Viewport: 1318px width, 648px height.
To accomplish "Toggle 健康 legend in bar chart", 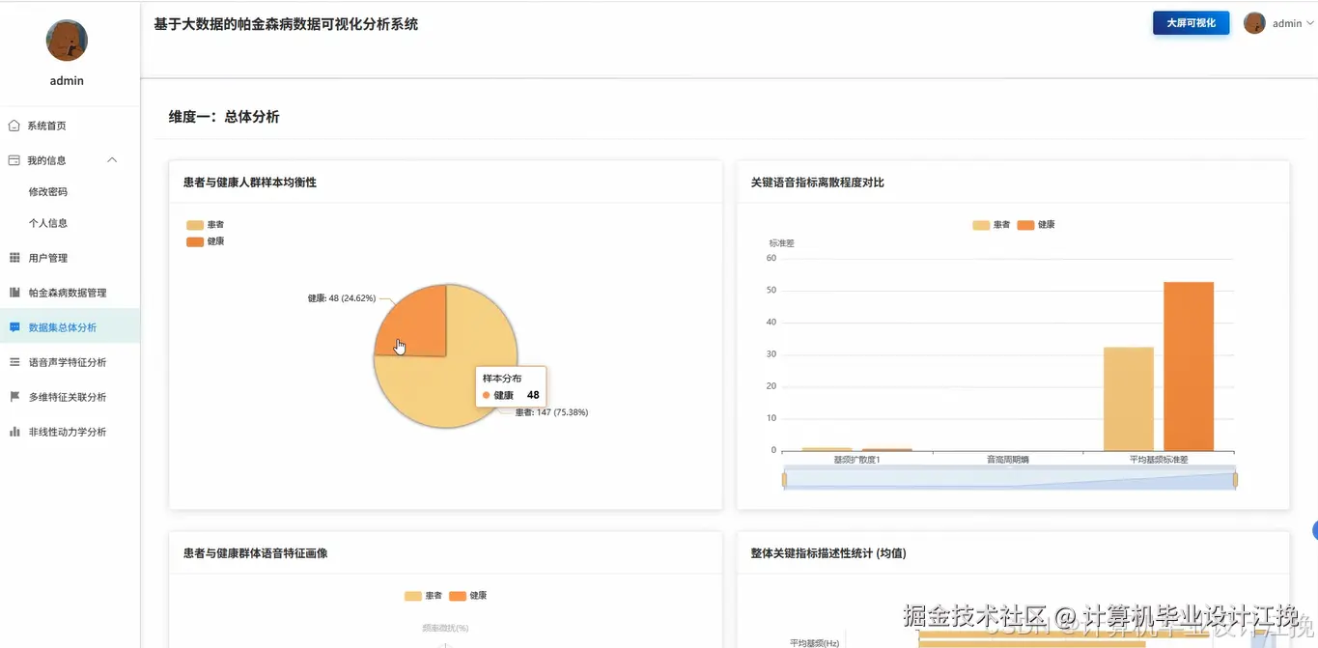I will [1036, 225].
